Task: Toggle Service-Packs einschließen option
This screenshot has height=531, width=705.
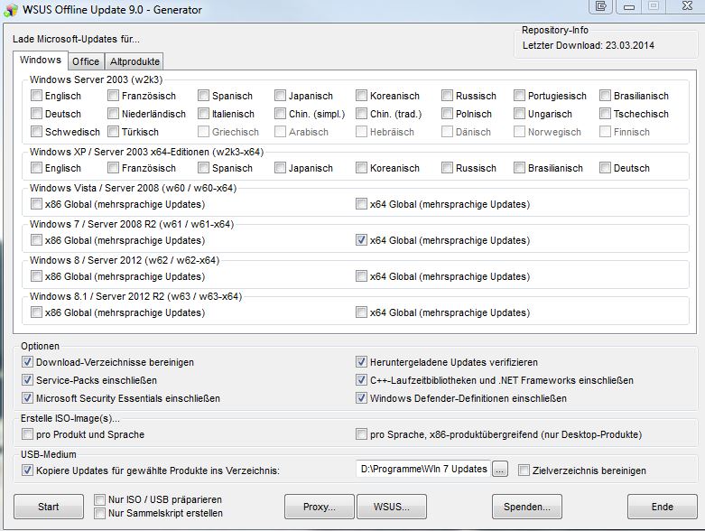Action: 27,380
